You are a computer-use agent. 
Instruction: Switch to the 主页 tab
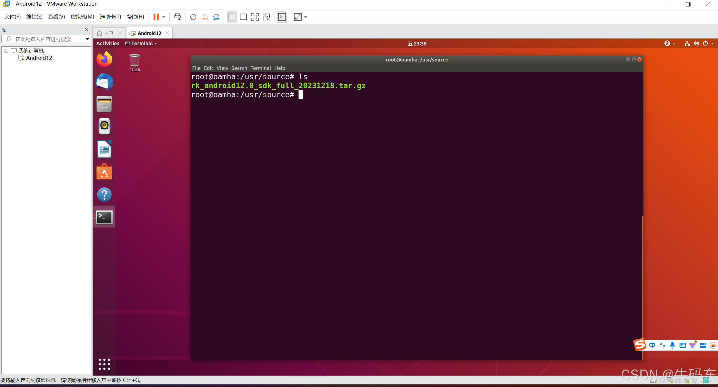pyautogui.click(x=109, y=33)
